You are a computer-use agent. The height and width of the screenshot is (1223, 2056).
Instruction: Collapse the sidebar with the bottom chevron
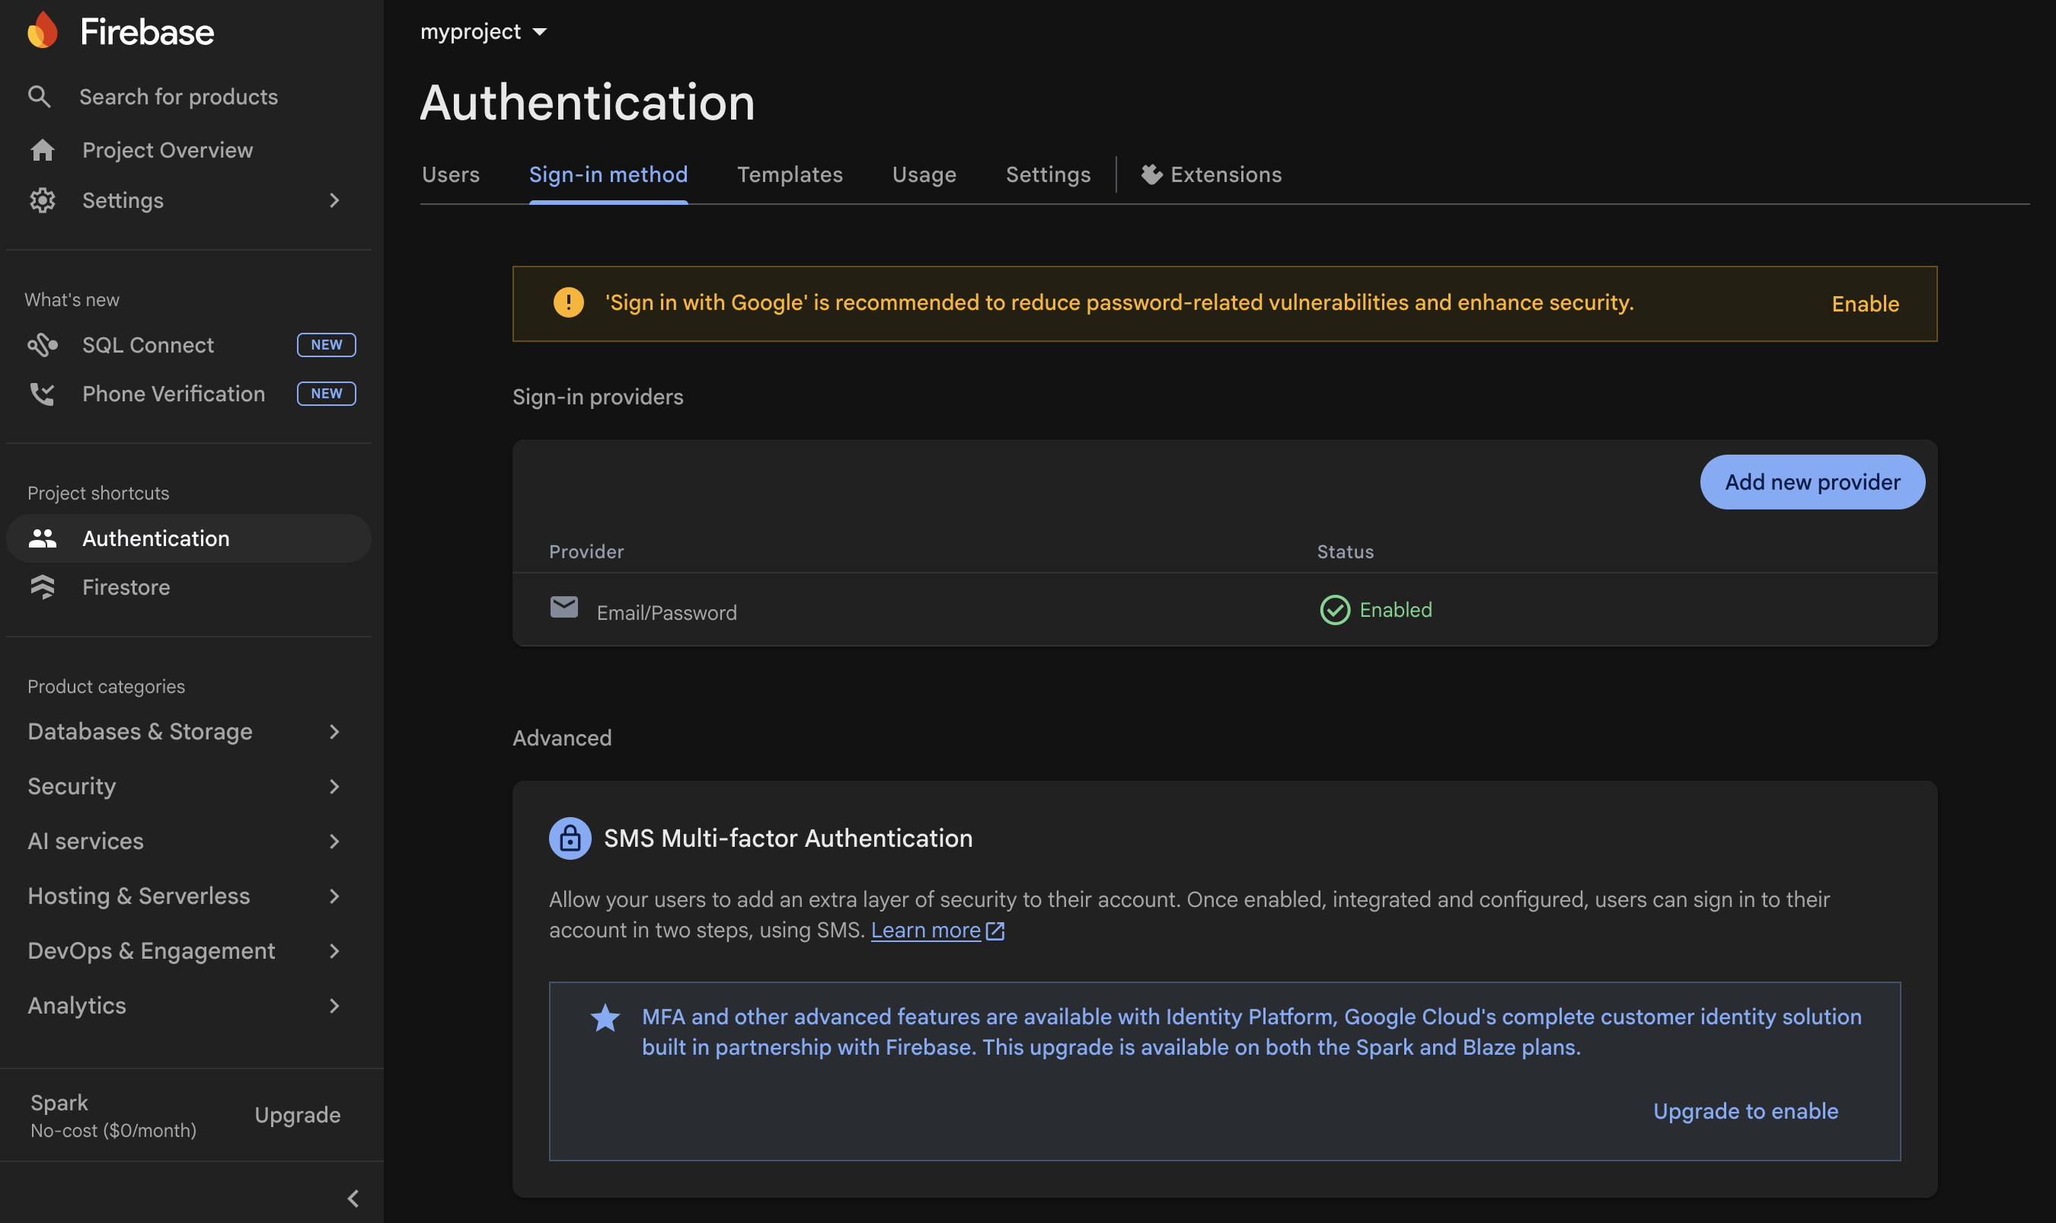click(x=353, y=1197)
